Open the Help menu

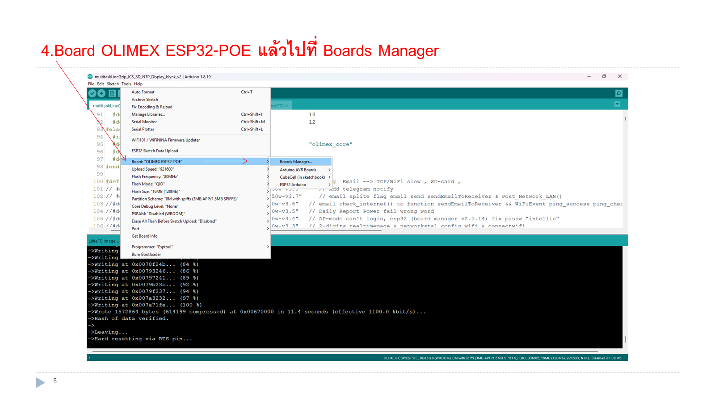[139, 84]
